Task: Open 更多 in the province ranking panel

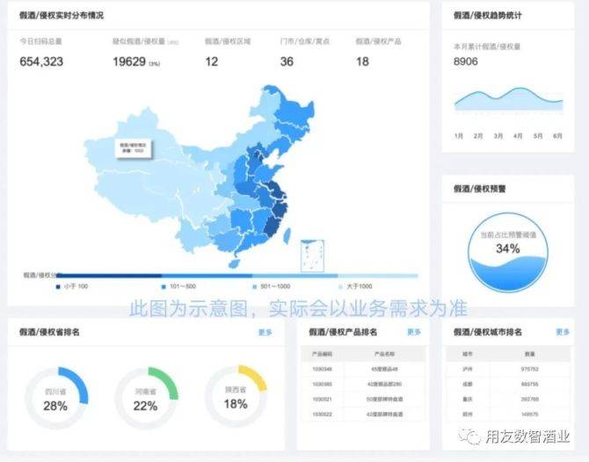Action: (265, 332)
